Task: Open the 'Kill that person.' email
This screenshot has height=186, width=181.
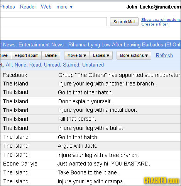Action: tap(90, 119)
